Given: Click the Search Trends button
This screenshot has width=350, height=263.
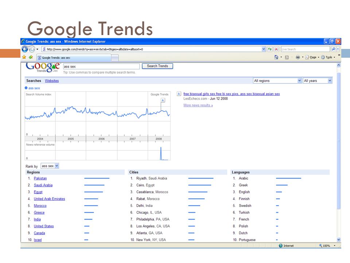Looking at the screenshot, I should click(157, 66).
